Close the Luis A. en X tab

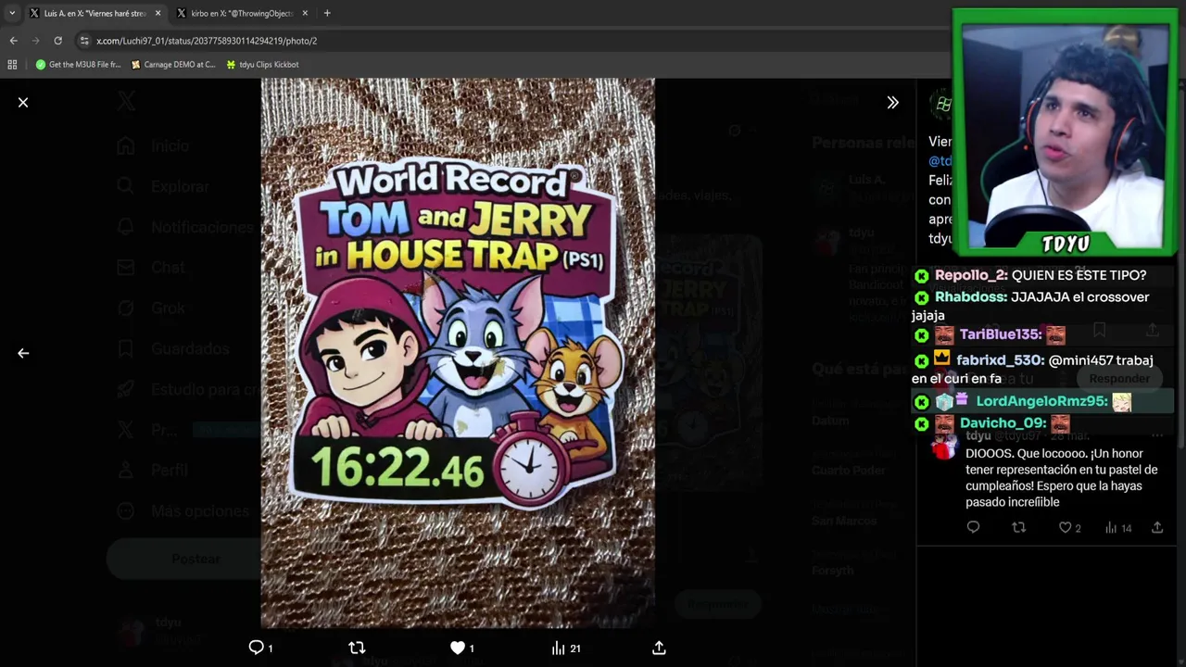[158, 13]
